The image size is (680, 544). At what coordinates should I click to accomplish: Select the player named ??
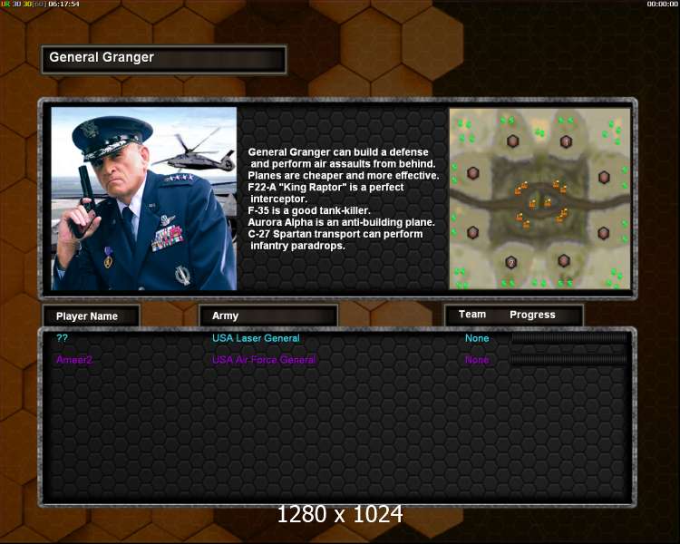(62, 338)
